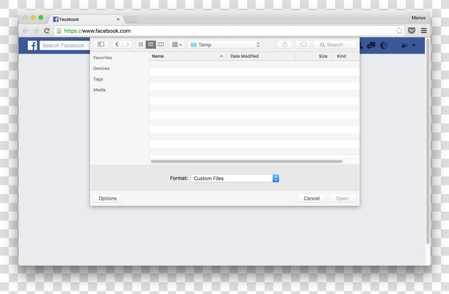Image resolution: width=449 pixels, height=294 pixels.
Task: Expand Media sidebar section
Action: (99, 90)
